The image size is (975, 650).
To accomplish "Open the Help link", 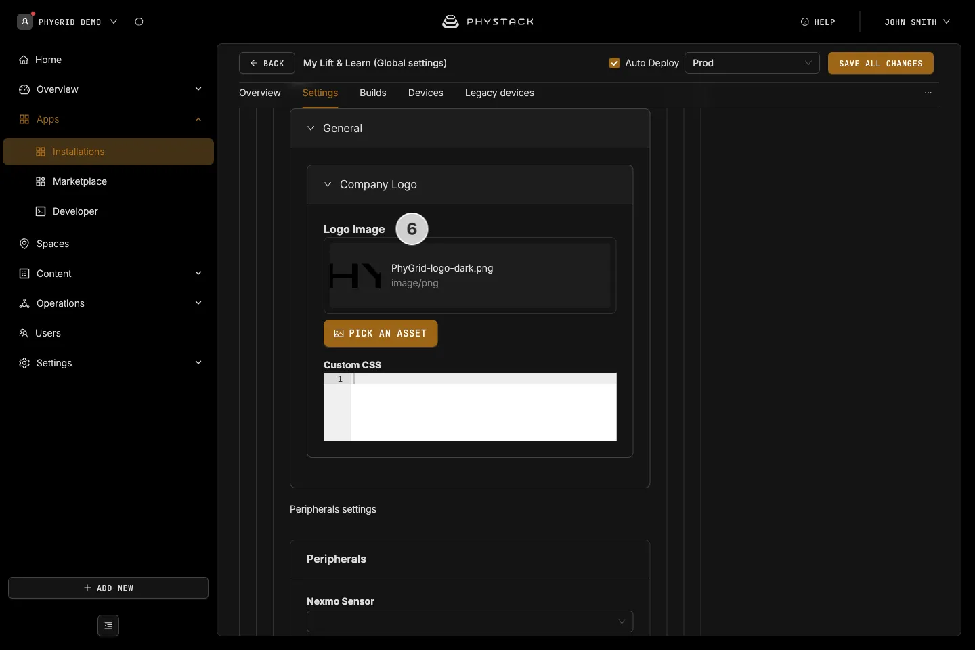I will pos(818,22).
